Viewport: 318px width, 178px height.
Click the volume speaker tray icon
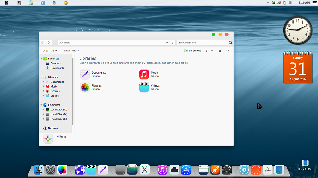point(290,2)
